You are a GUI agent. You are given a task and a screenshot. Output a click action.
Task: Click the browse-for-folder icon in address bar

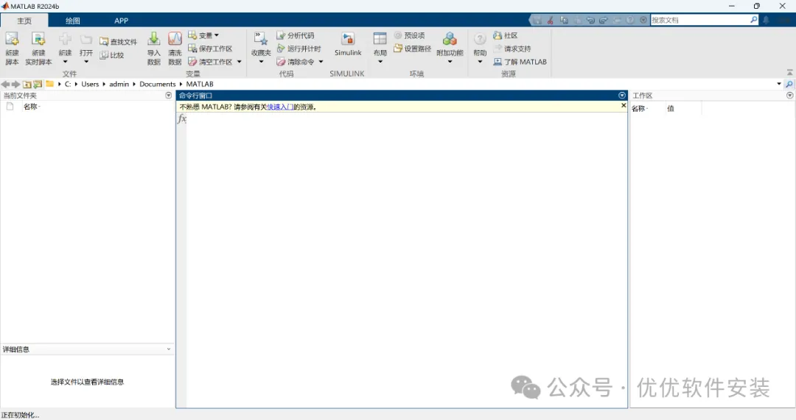point(38,84)
